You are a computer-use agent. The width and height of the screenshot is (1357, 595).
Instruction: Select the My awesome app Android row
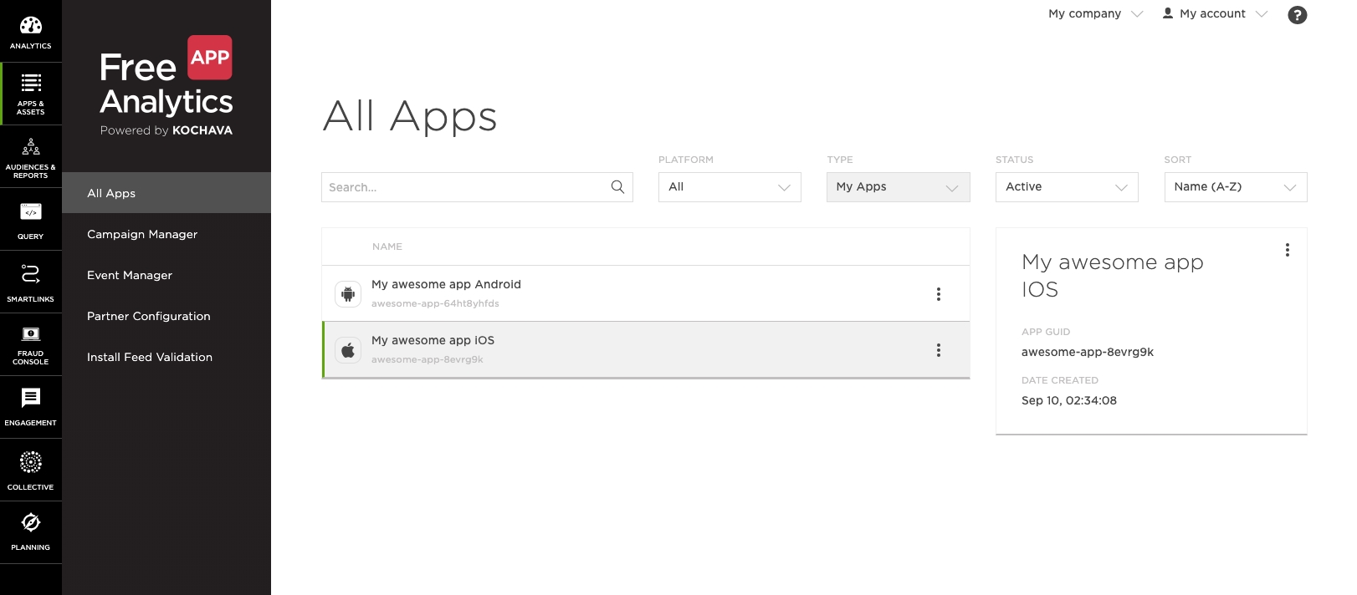[646, 293]
